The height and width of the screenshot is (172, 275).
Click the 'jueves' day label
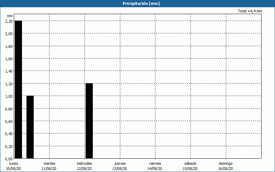pos(120,164)
